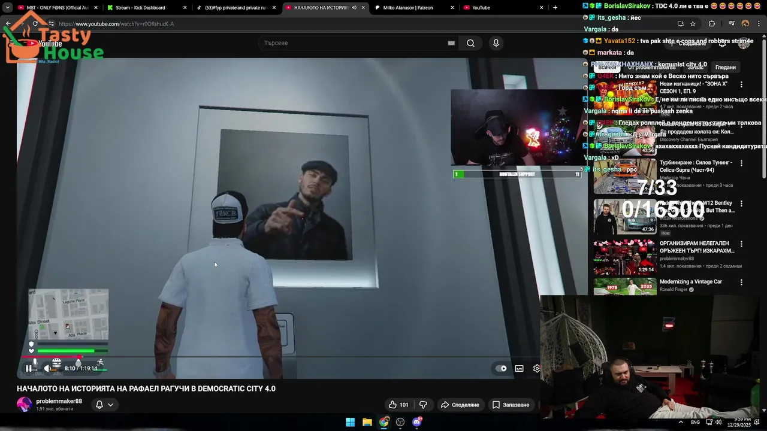Toggle the autoplay switch in the player

pyautogui.click(x=502, y=369)
